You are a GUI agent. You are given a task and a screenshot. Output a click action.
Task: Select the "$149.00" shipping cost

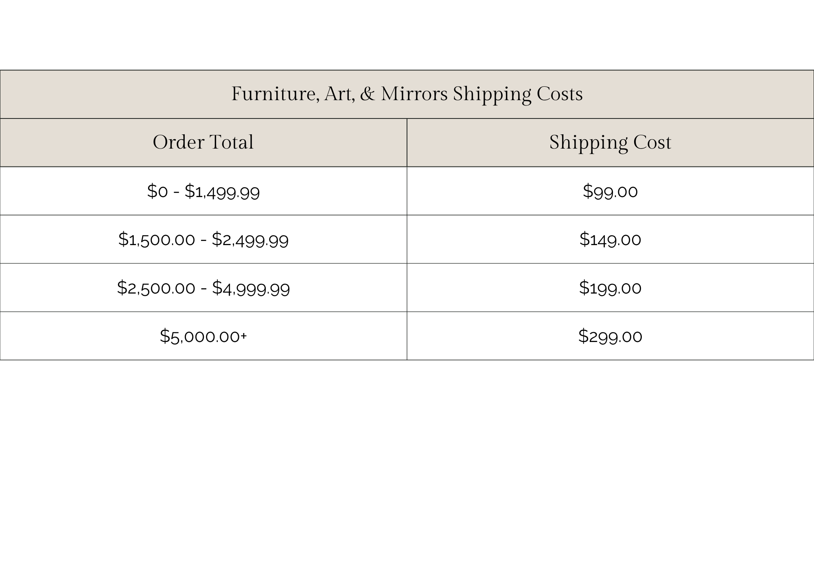pos(610,239)
